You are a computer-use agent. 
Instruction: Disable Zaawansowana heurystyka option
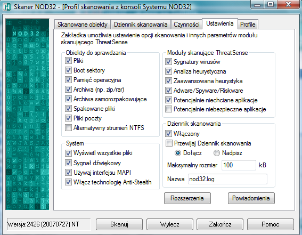[168, 81]
